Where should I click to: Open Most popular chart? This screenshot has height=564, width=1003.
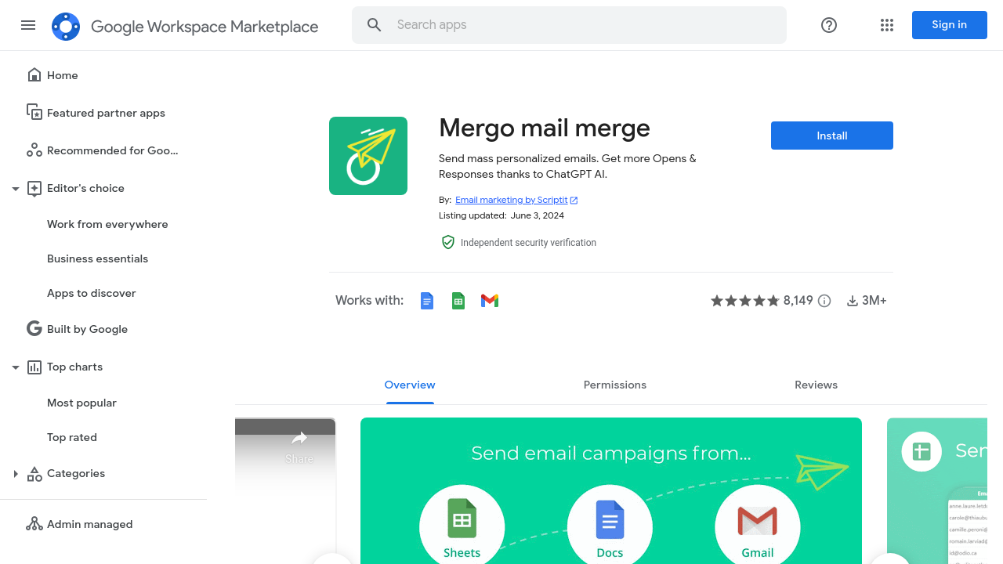coord(81,403)
